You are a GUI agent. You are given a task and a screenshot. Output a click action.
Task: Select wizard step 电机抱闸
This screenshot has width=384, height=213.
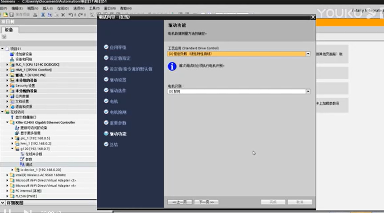pyautogui.click(x=118, y=112)
